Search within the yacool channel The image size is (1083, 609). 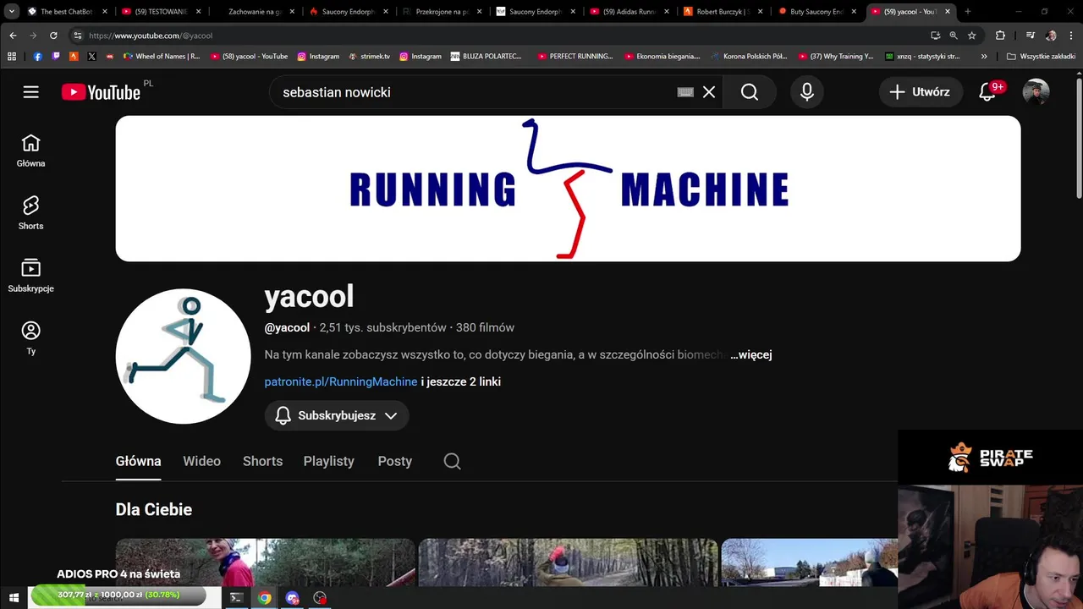453,461
